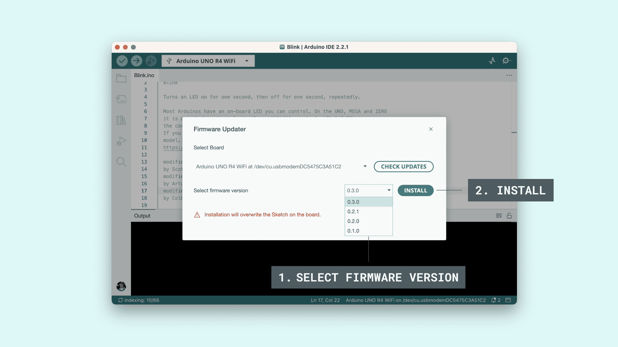618x347 pixels.
Task: Open the Sketchbook folder sidebar icon
Action: tap(121, 78)
